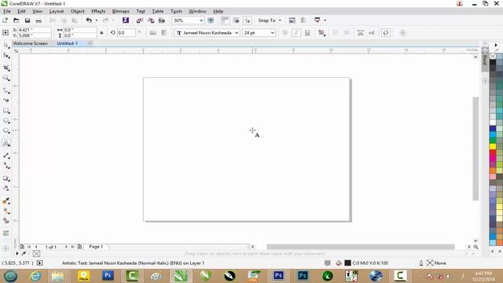The height and width of the screenshot is (283, 503).
Task: Add a page using the left add-page button
Action: [x=22, y=247]
